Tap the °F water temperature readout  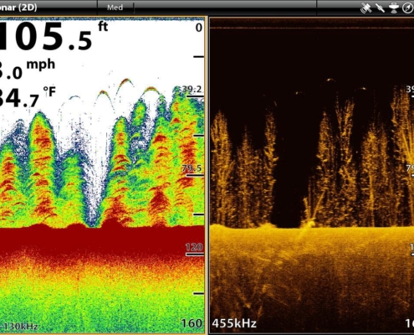click(x=28, y=97)
